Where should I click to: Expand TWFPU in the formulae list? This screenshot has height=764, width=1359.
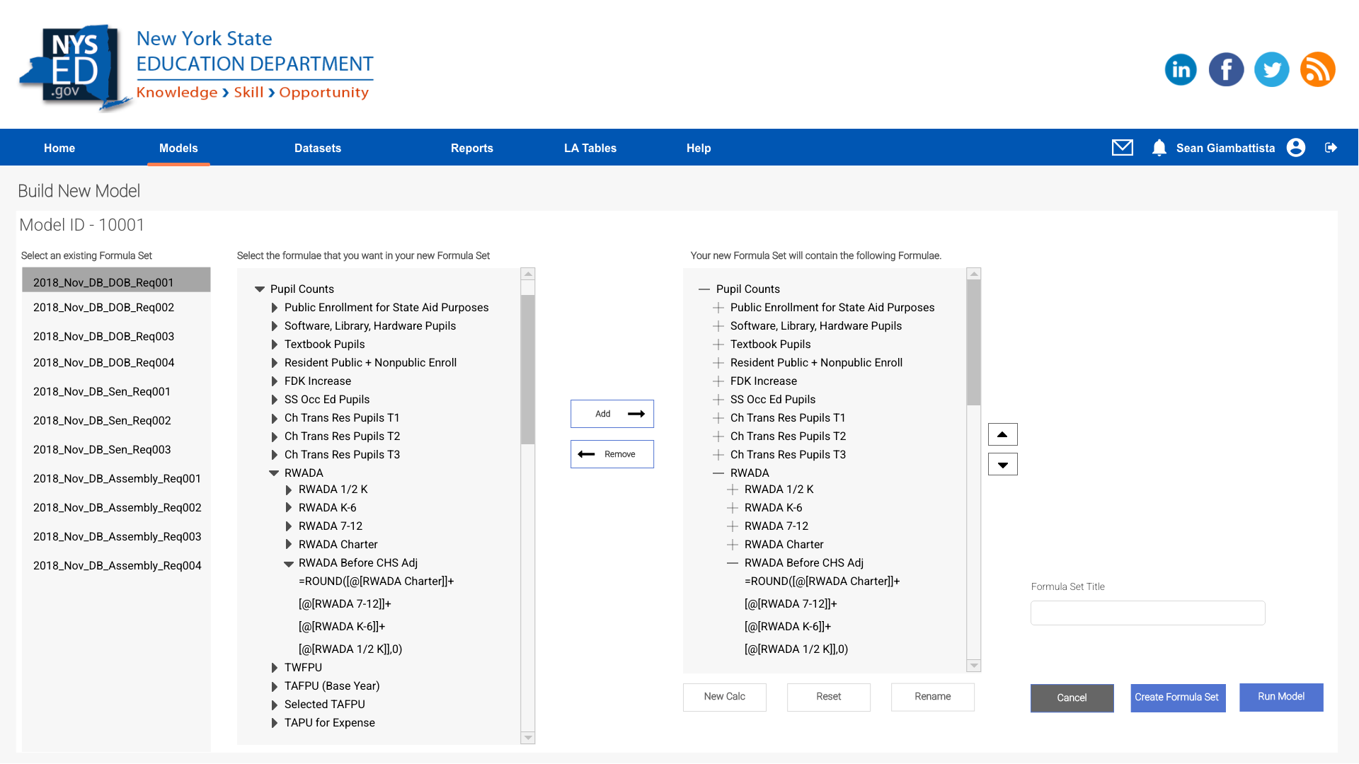tap(275, 668)
